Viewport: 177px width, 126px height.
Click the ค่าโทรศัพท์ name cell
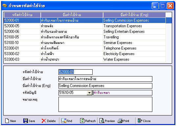72,48
